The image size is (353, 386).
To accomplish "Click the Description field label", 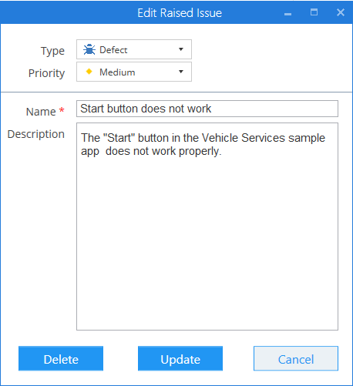I will 36,134.
